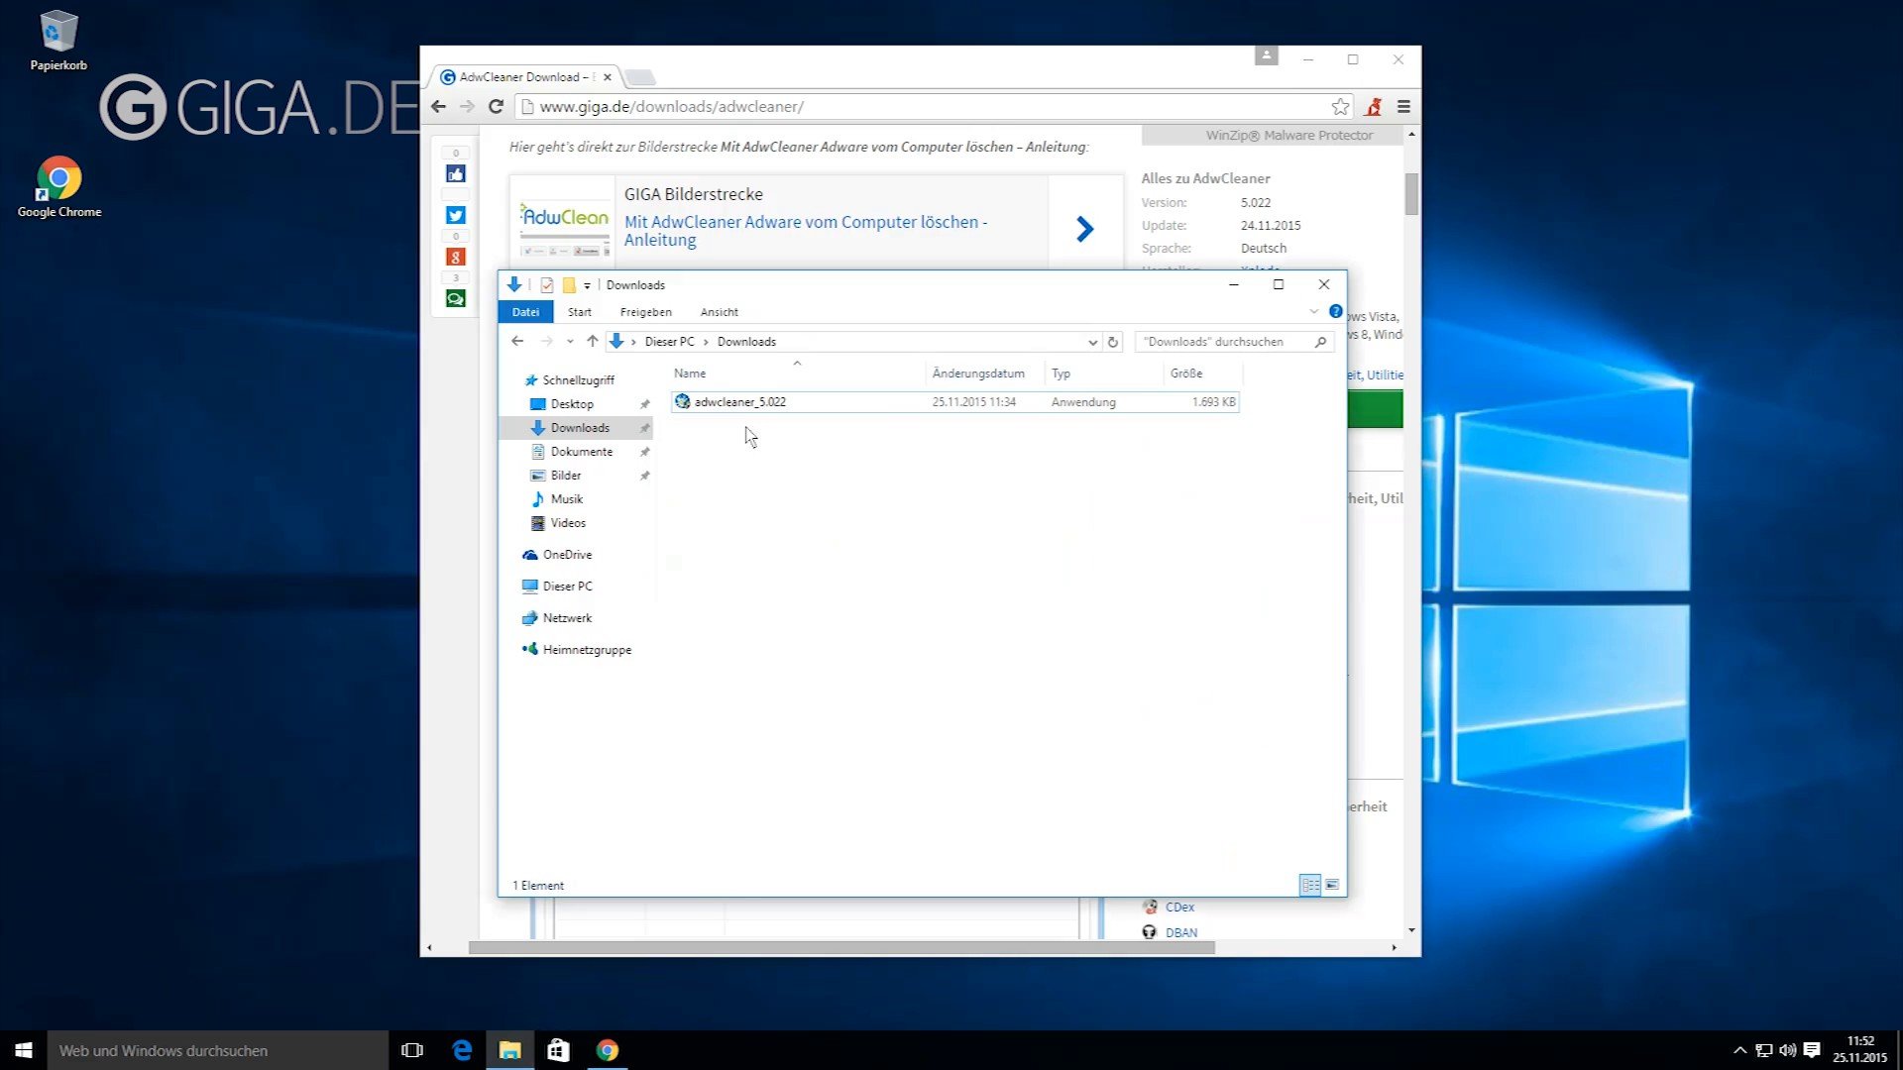Image resolution: width=1903 pixels, height=1070 pixels.
Task: Click the properties check icon in Explorer title bar
Action: point(546,285)
